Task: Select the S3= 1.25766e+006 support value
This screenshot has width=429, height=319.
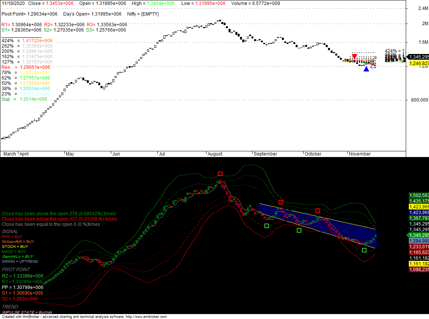Action: [106, 30]
